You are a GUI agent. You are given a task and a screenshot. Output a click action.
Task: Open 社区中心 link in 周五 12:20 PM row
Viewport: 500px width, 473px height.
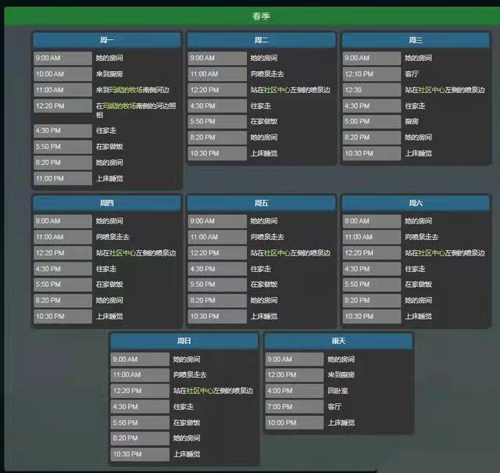click(277, 253)
